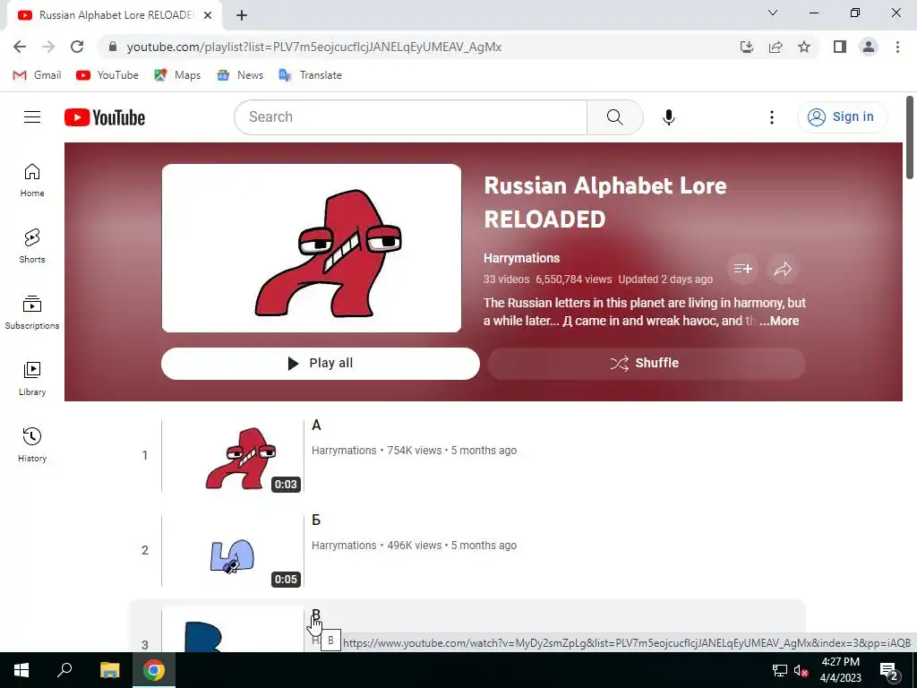Open Translate bookmark
This screenshot has width=917, height=688.
click(x=311, y=75)
